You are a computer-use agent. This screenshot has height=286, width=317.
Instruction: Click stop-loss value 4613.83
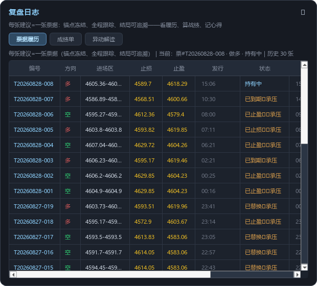click(x=144, y=237)
